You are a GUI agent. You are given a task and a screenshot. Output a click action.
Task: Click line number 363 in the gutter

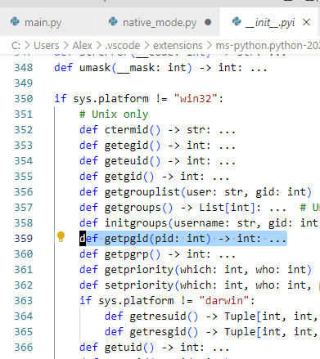click(x=24, y=301)
